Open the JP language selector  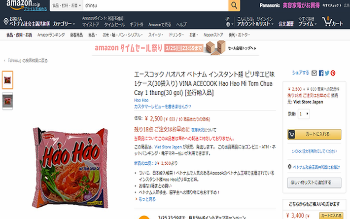(229, 22)
